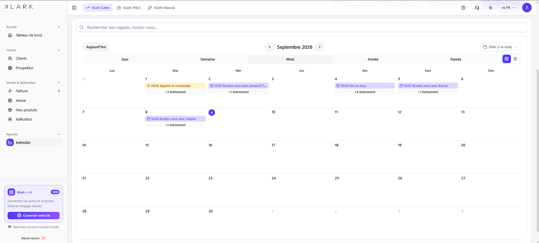Viewport: 539px width, 243px height.
Task: Focus the reminders search field
Action: [x=302, y=27]
